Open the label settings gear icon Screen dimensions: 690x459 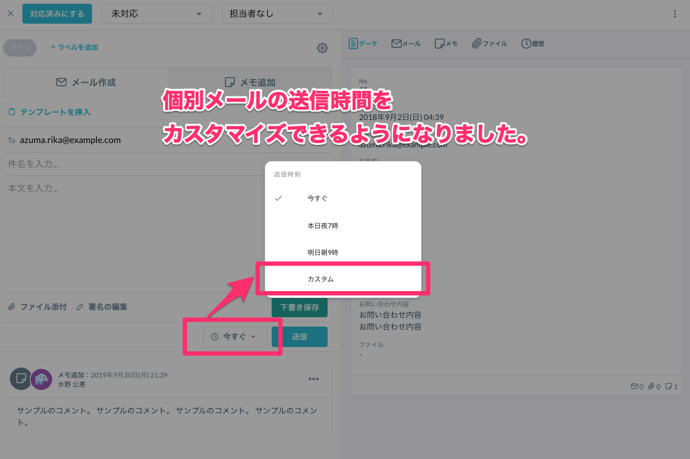click(x=322, y=47)
